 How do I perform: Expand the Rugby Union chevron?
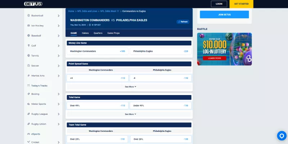(x=59, y=124)
